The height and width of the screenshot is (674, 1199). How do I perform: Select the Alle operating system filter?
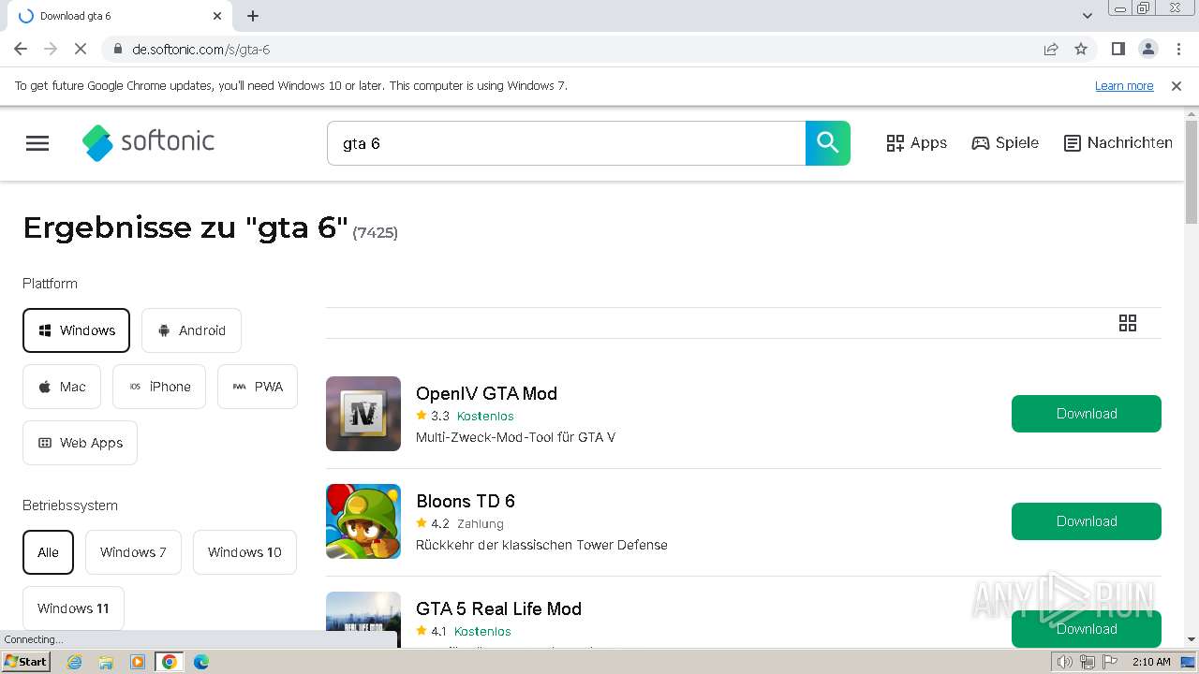coord(48,552)
